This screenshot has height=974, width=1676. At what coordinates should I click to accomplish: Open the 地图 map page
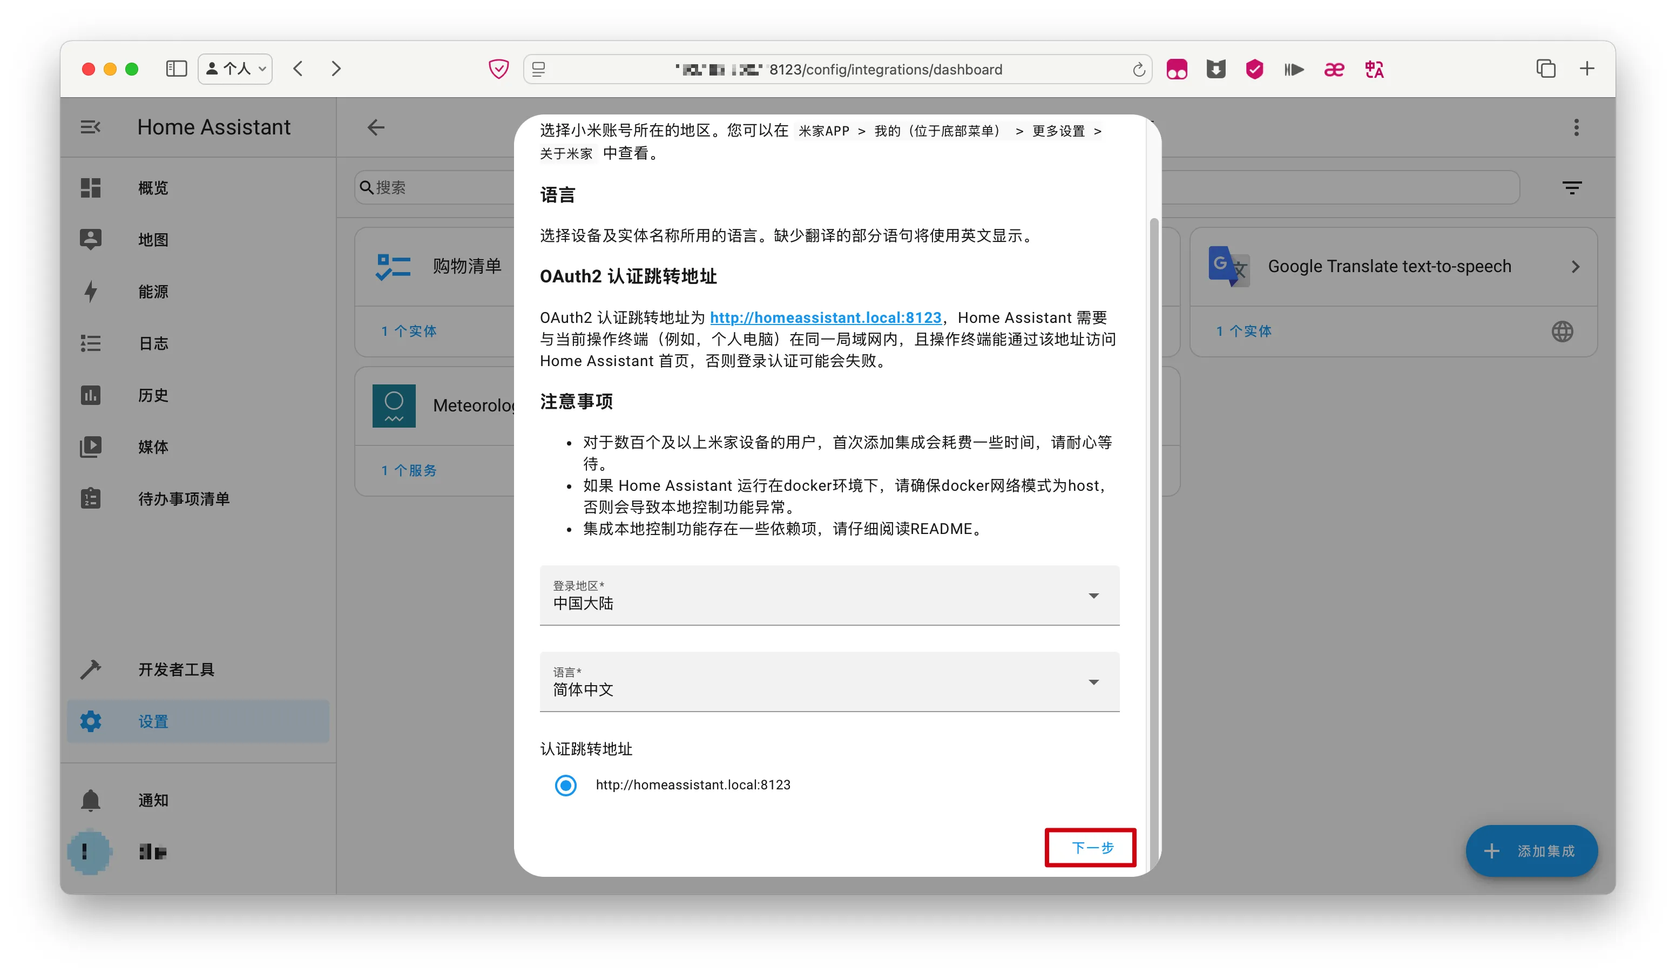(198, 240)
